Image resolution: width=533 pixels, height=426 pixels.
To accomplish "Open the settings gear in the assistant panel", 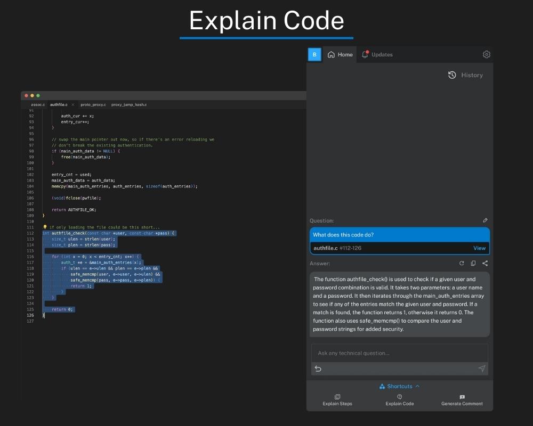I will coord(487,54).
